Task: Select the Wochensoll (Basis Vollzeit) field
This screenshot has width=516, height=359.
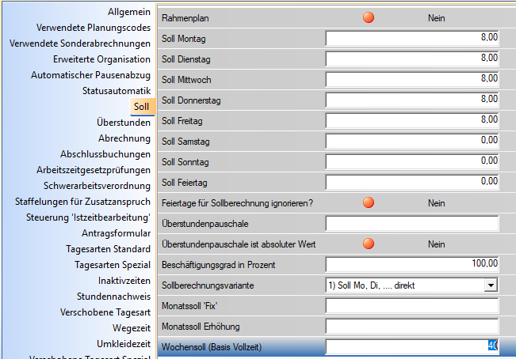Action: click(412, 346)
